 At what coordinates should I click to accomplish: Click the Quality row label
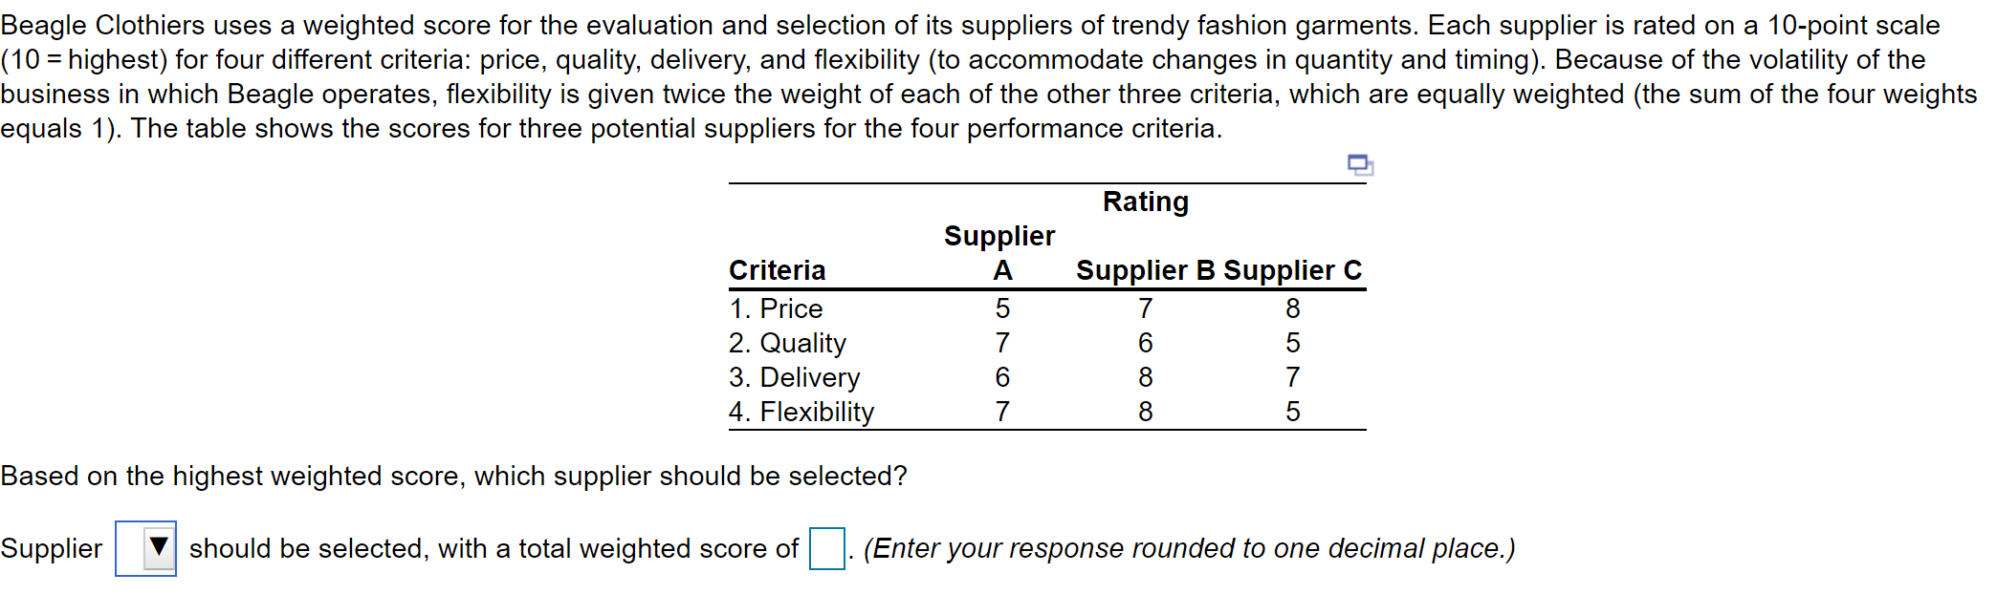[x=787, y=343]
